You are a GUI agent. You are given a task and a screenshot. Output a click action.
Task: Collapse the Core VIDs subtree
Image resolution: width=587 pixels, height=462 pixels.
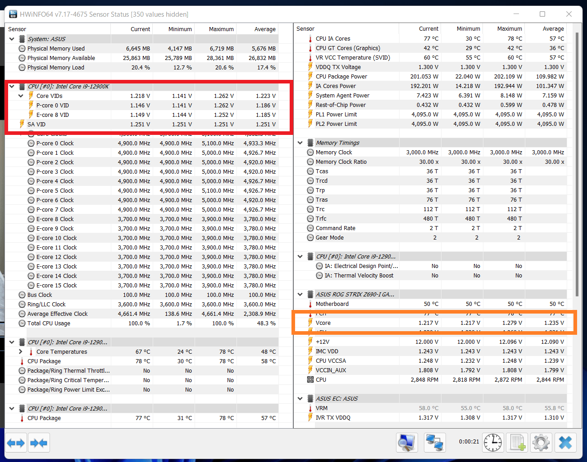pos(21,96)
